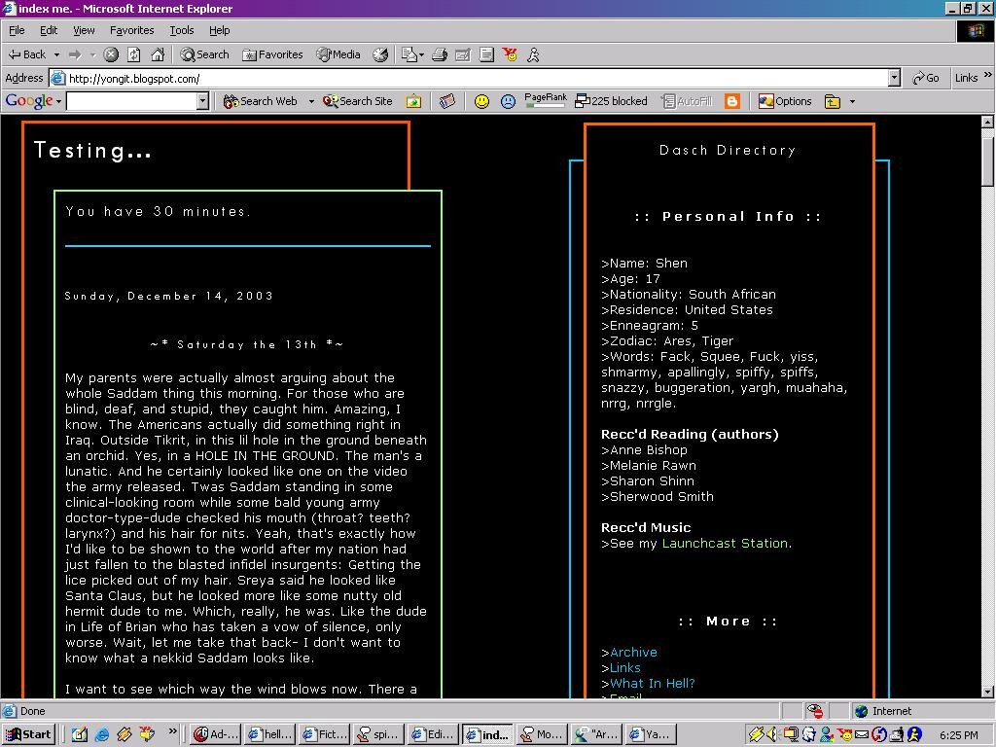This screenshot has height=747, width=996.
Task: Click the page scrollbar down arrow
Action: pos(987,692)
